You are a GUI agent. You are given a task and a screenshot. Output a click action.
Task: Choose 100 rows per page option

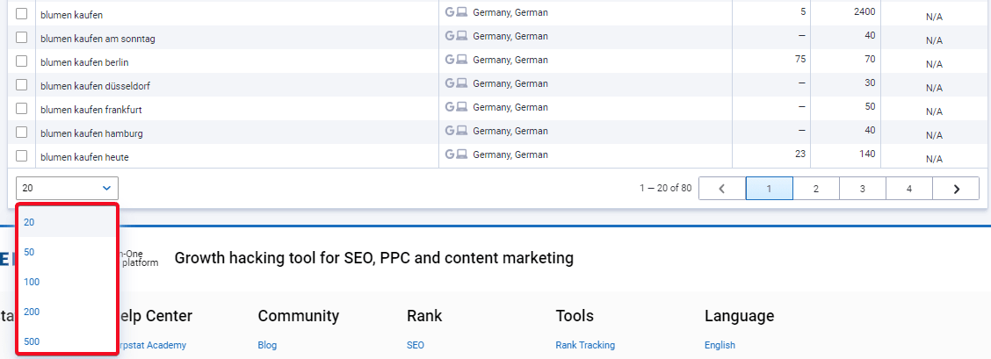(x=67, y=282)
